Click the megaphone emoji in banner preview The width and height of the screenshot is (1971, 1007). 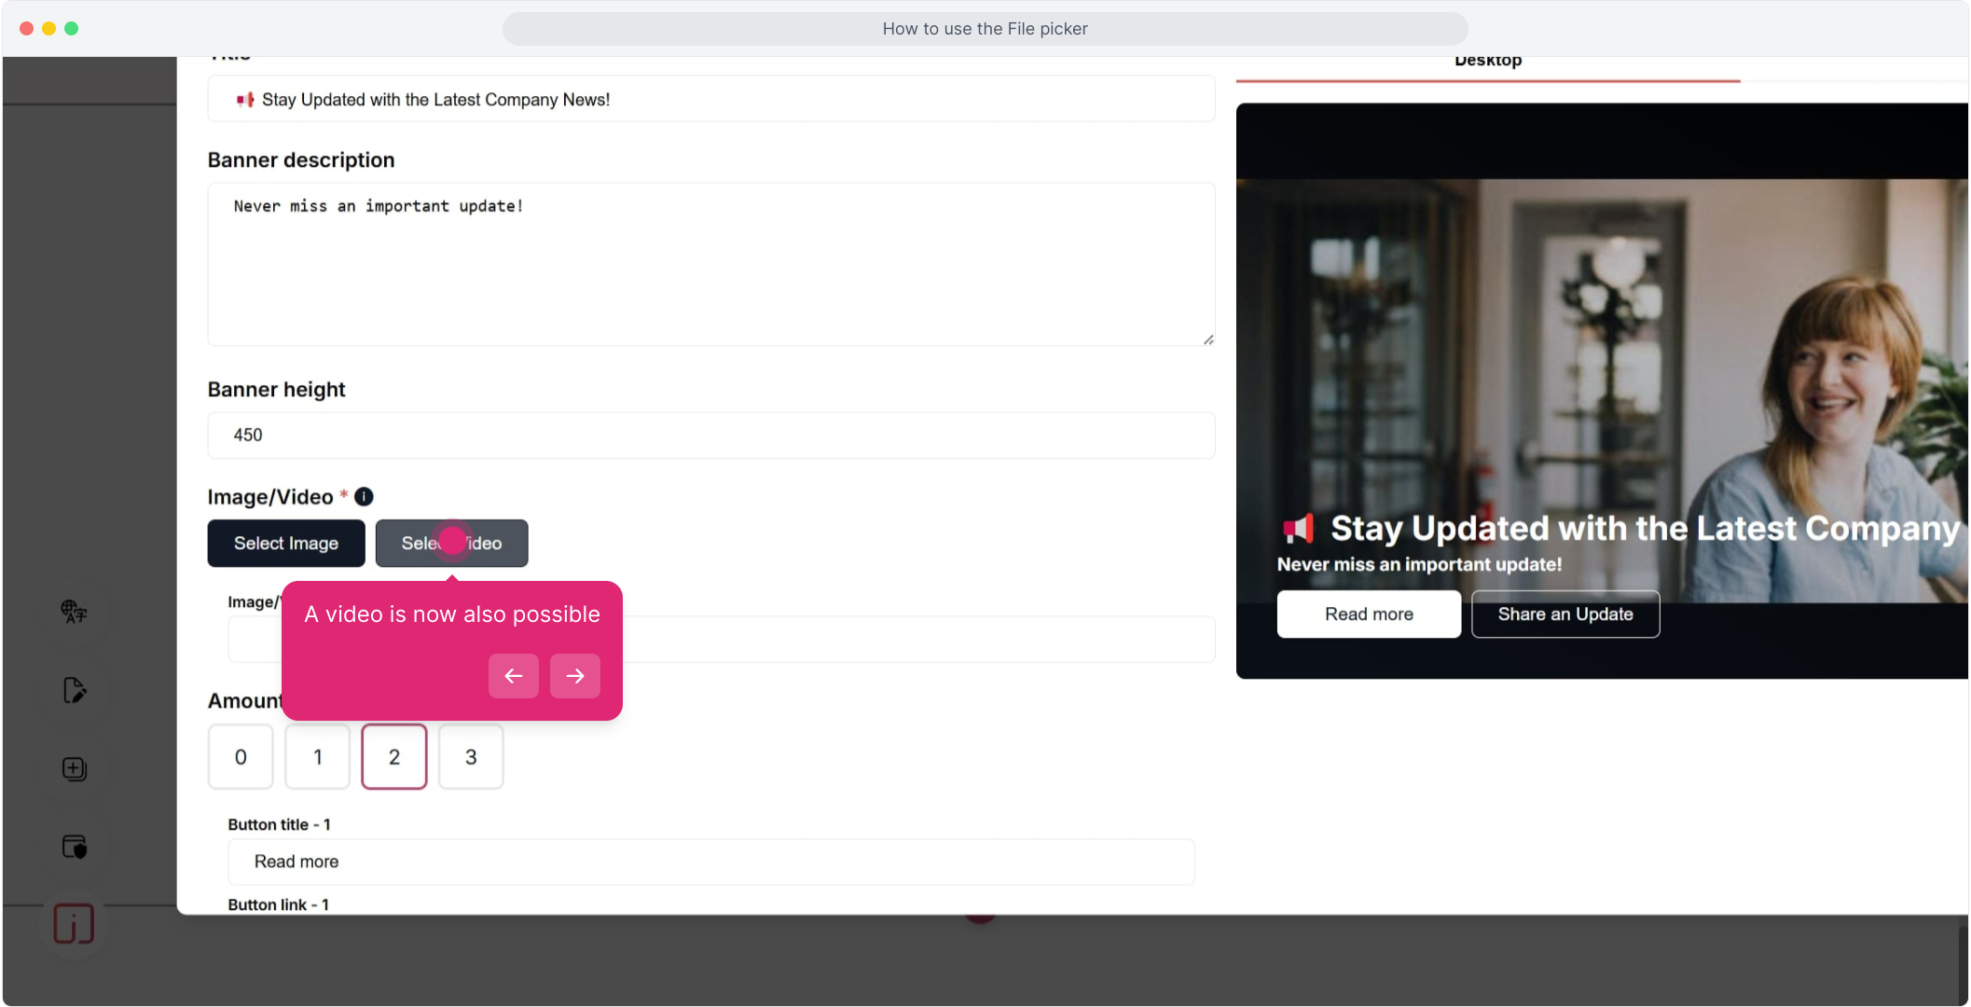click(x=1298, y=529)
